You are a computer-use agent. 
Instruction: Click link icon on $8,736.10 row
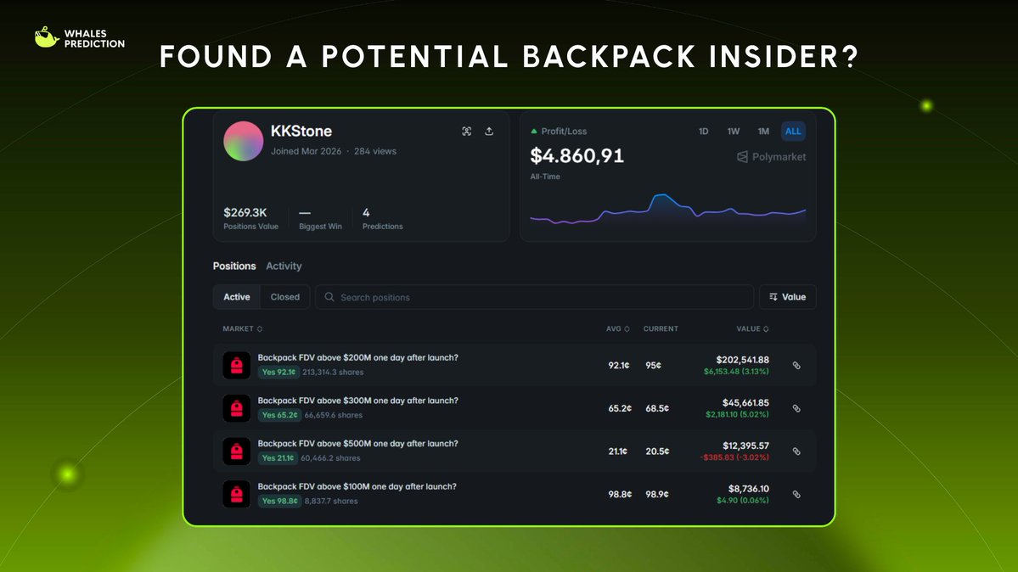[796, 494]
